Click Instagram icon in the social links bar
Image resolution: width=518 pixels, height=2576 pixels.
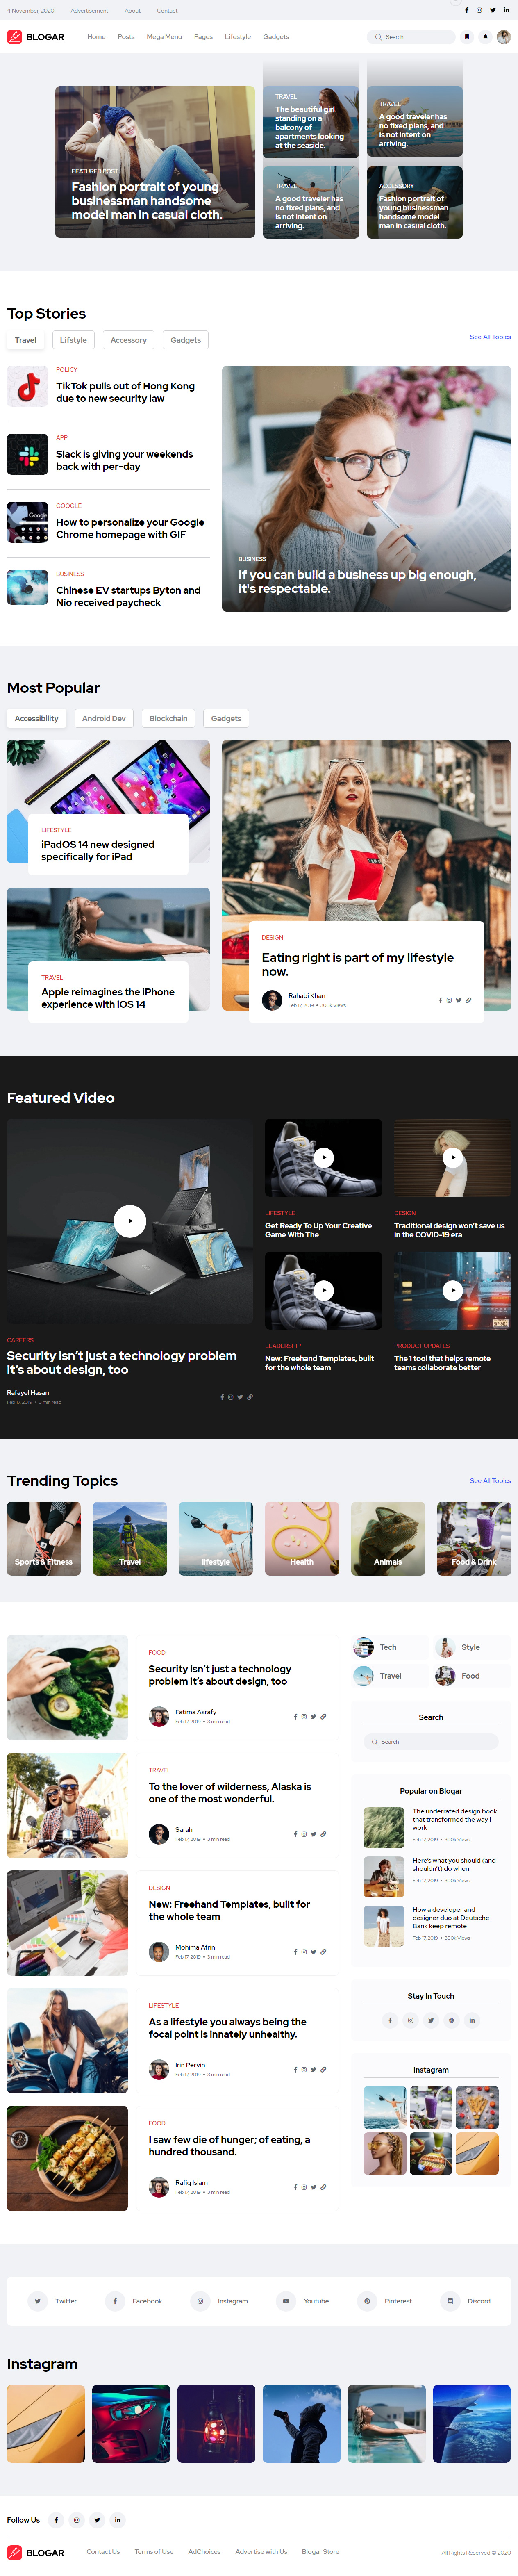point(200,2301)
